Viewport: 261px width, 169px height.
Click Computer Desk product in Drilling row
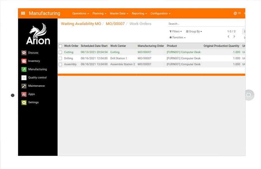coord(184,58)
